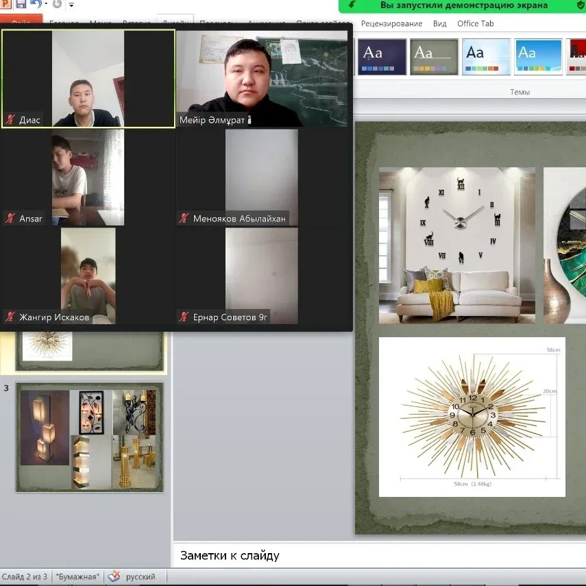Select slide 3 thumbnail with lamps
The height and width of the screenshot is (586, 586).
pyautogui.click(x=90, y=437)
